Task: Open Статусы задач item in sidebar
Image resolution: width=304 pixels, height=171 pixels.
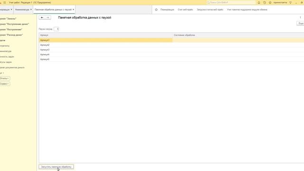Action: click(x=6, y=62)
